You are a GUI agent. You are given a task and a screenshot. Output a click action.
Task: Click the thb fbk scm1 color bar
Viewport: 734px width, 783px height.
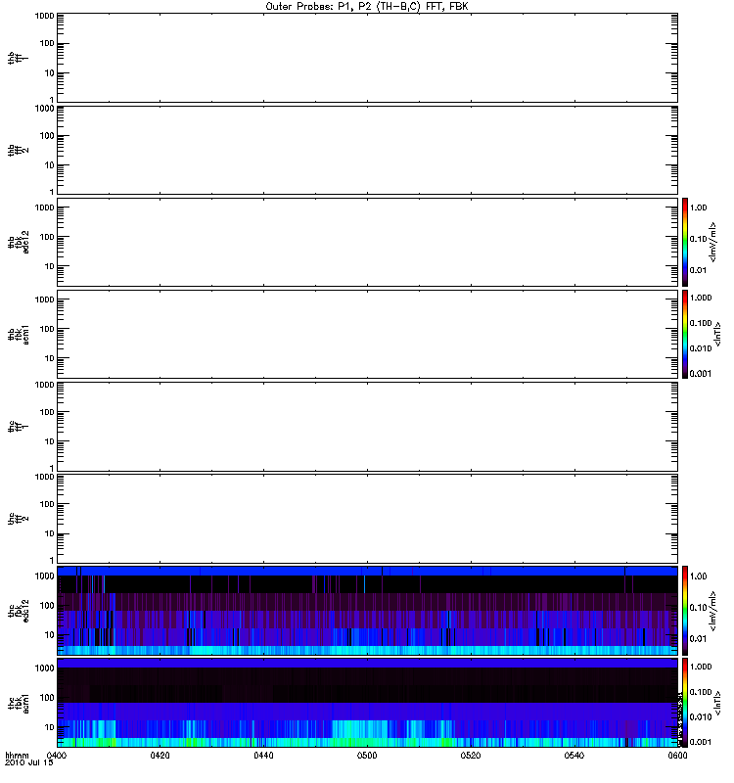[685, 334]
